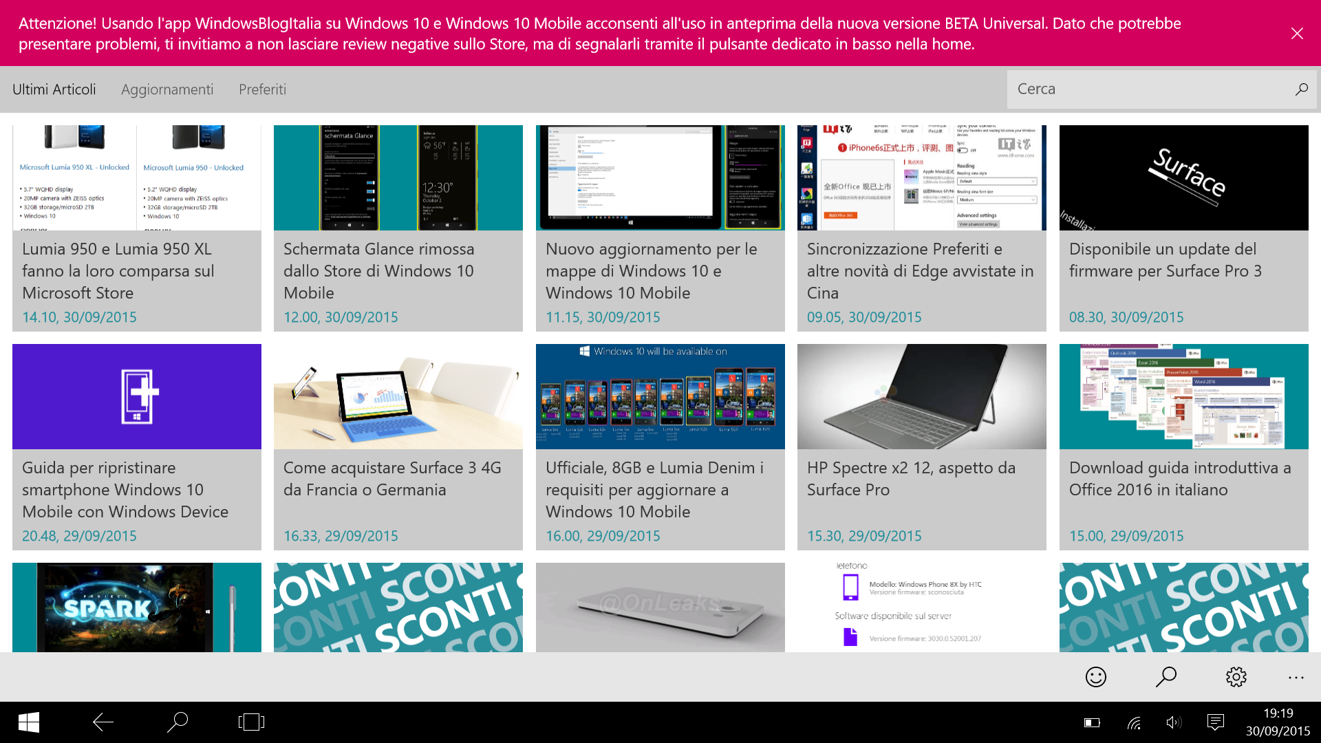1321x743 pixels.
Task: Click timestamp 08.30, 30/09/2015
Action: tap(1126, 317)
